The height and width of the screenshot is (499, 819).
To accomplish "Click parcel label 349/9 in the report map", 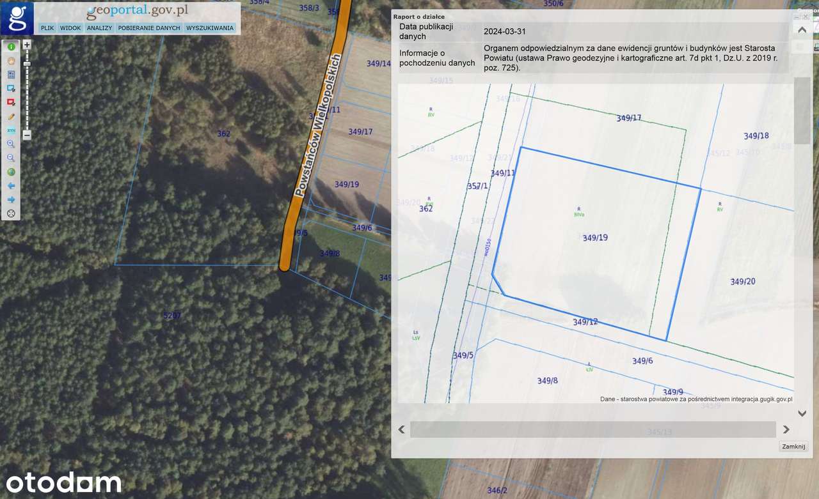I will point(673,392).
